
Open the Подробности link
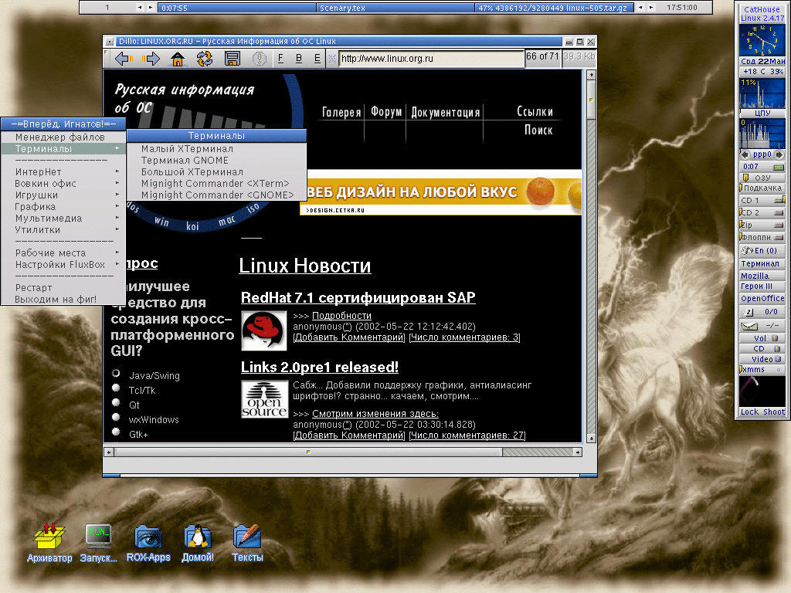[341, 316]
